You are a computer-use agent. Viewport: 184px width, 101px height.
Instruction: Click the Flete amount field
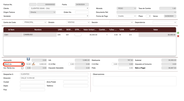tap(126, 68)
